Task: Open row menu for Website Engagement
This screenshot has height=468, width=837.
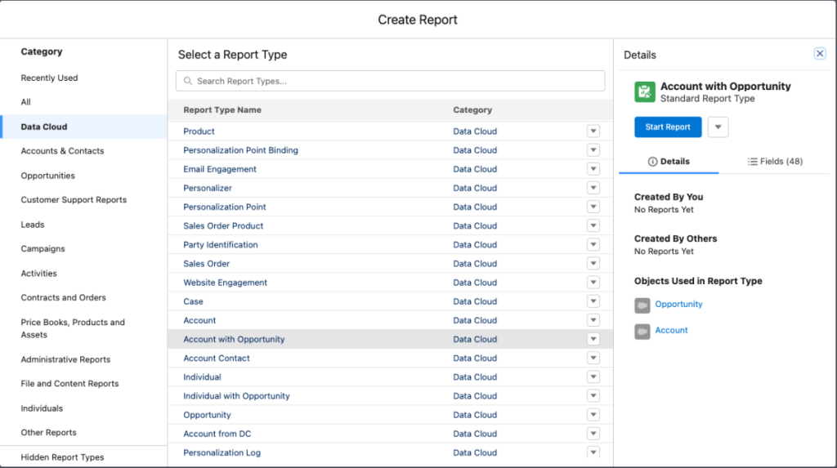Action: [593, 283]
